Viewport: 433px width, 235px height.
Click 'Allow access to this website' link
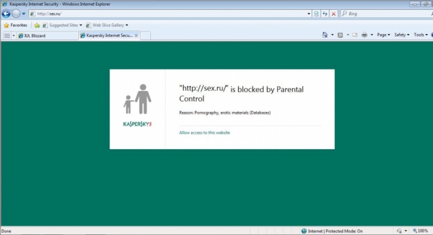coord(204,132)
